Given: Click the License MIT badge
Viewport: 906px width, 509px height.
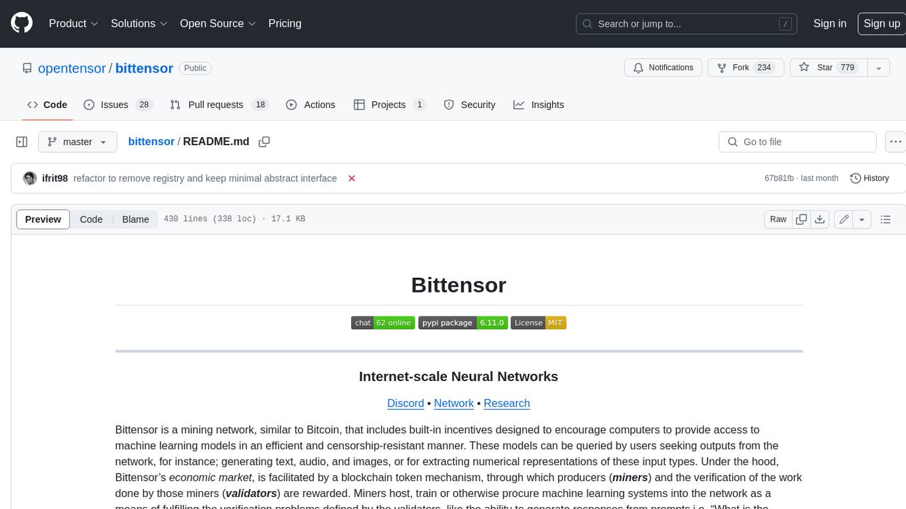Looking at the screenshot, I should tap(538, 322).
